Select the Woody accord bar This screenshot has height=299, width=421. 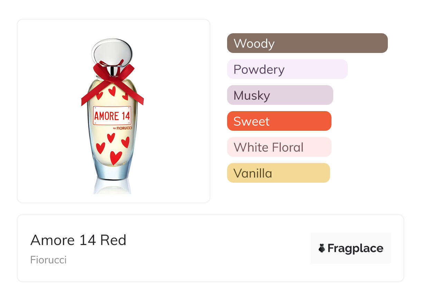click(x=307, y=43)
